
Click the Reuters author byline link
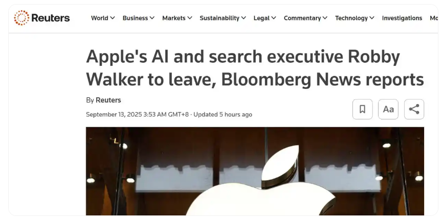pyautogui.click(x=108, y=100)
